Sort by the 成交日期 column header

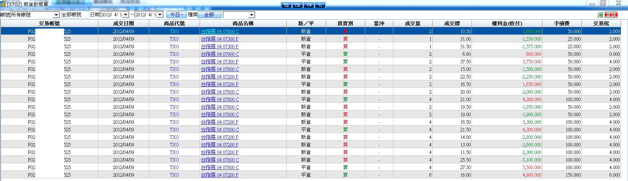tap(123, 23)
